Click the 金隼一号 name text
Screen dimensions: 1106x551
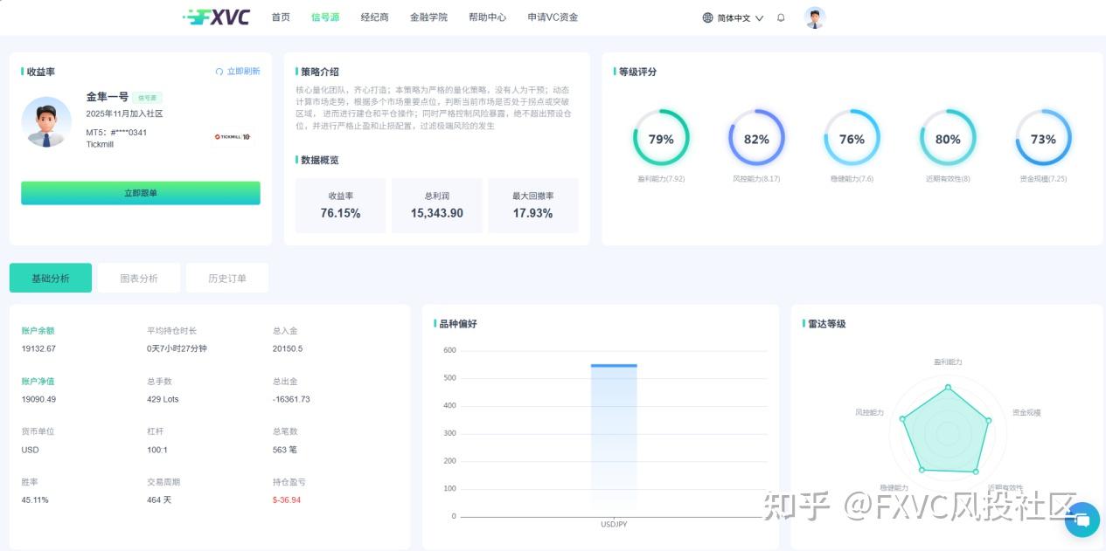[108, 97]
